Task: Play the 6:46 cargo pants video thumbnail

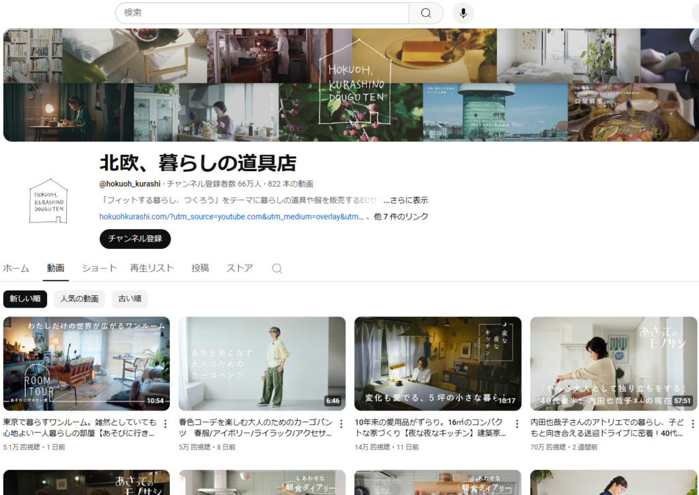Action: [x=262, y=363]
